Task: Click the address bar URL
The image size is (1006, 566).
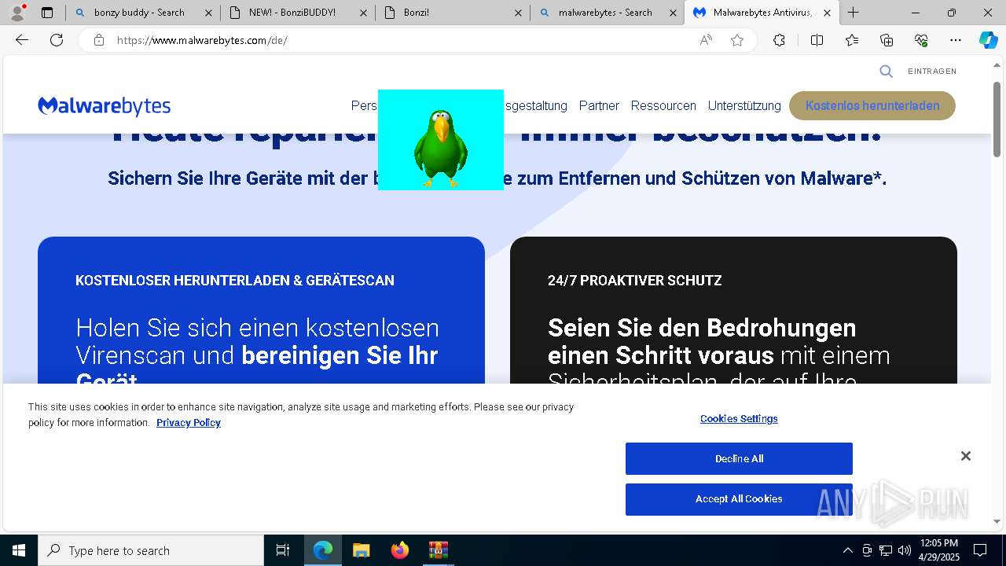Action: 202,40
